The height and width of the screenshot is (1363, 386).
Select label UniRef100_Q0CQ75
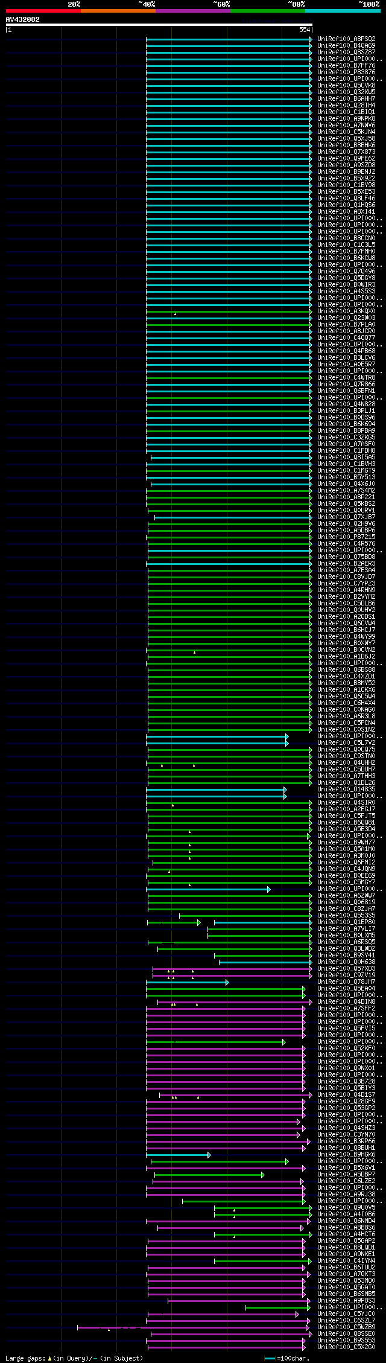pos(346,749)
